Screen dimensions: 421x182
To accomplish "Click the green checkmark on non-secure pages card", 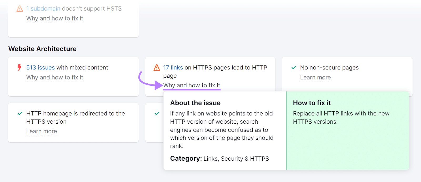I will [294, 68].
